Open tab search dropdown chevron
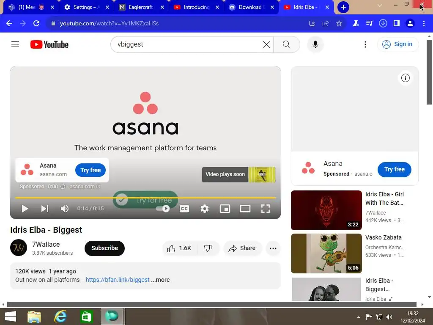The height and width of the screenshot is (325, 433). coord(380,6)
